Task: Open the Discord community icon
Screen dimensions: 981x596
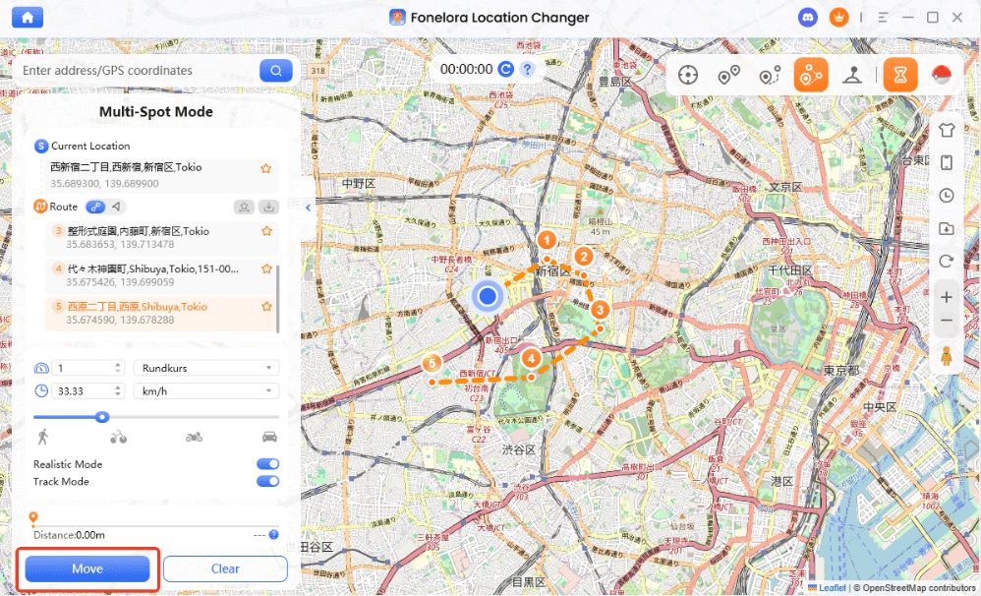Action: point(808,18)
